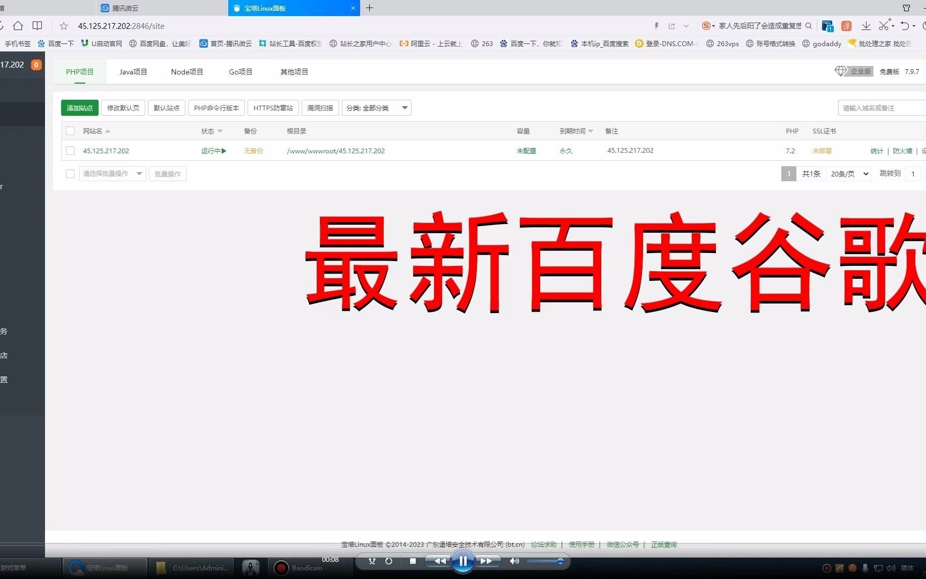Toggle repeat in the media player
The image size is (926, 579).
pyautogui.click(x=389, y=561)
